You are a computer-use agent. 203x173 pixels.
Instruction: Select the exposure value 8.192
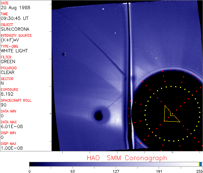[7, 94]
